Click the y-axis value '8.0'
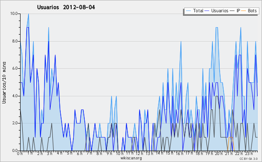 [x=15, y=41]
